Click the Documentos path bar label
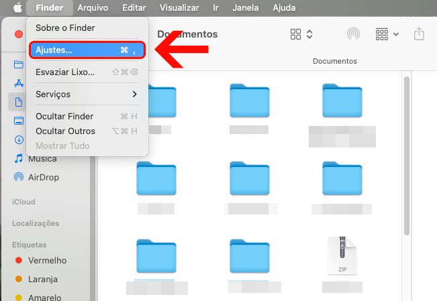Screen dimensions: 437x301 pos(335,61)
